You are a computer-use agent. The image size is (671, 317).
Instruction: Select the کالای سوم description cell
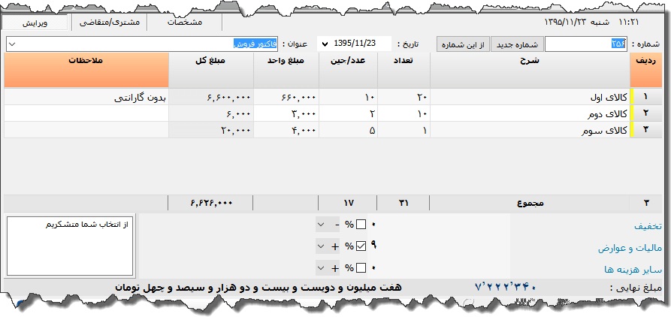(530, 130)
